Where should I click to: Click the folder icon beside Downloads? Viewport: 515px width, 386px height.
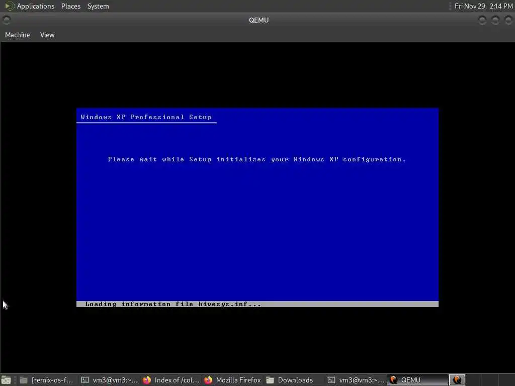point(270,380)
